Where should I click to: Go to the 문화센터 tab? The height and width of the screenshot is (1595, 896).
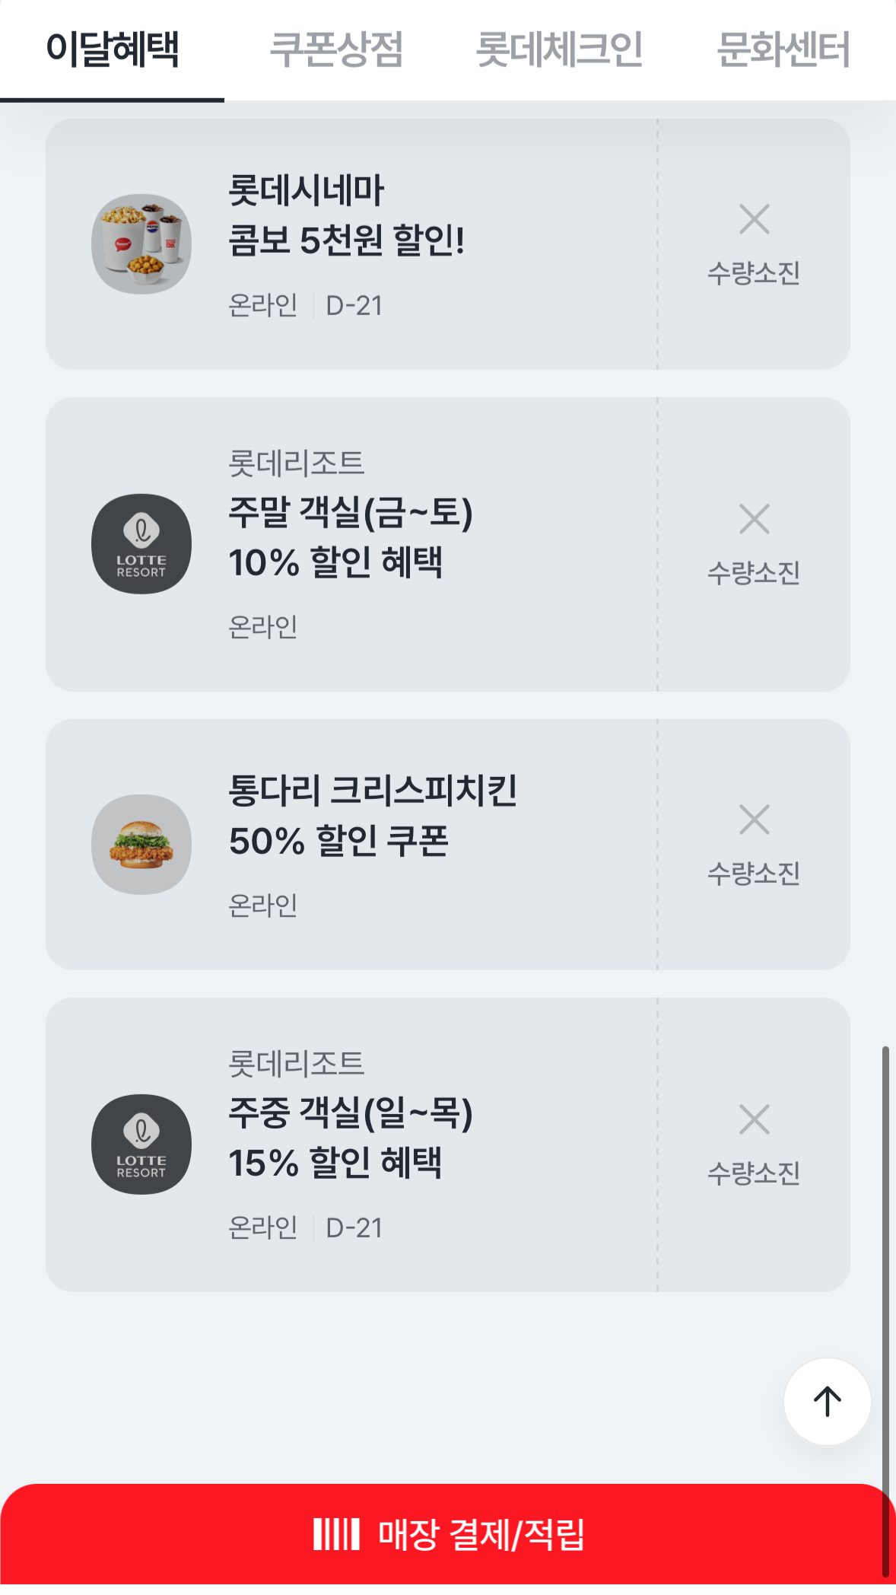pos(783,49)
